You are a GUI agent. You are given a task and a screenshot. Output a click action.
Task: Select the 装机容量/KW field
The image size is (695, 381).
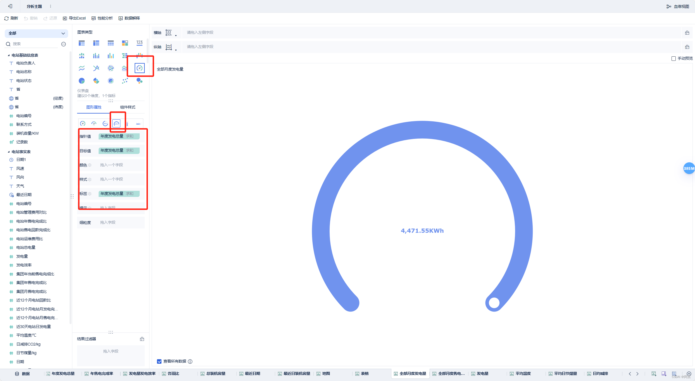tap(27, 134)
